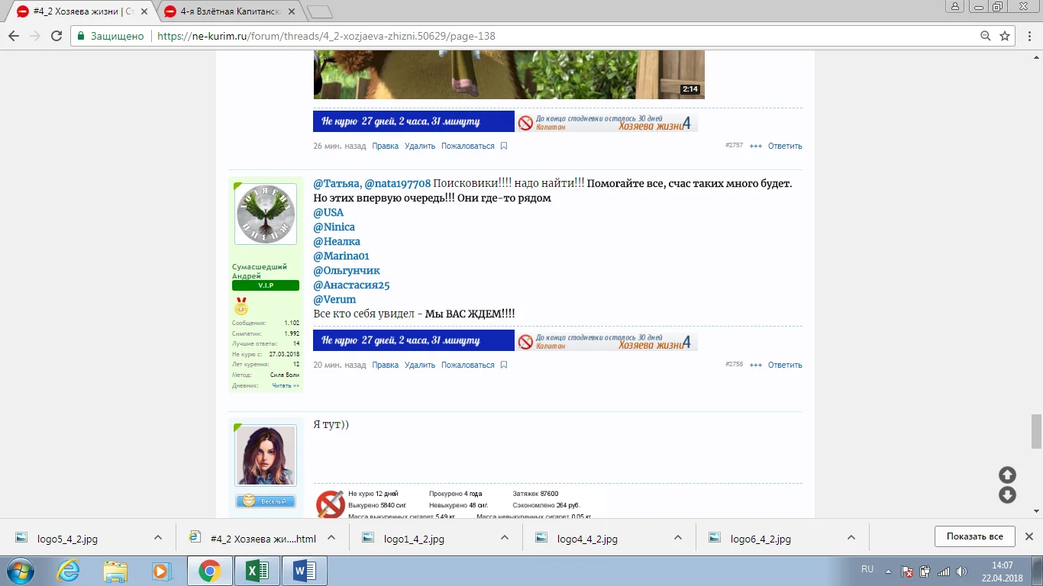The image size is (1043, 586).
Task: Click the gold medal trophy icon
Action: pos(241,307)
